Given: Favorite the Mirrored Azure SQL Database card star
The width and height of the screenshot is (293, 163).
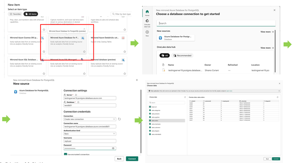Looking at the screenshot, I should point(44,74).
